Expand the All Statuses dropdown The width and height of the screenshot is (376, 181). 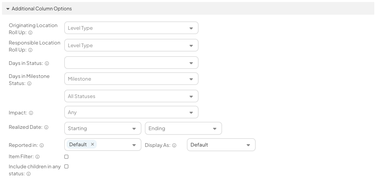(x=131, y=96)
